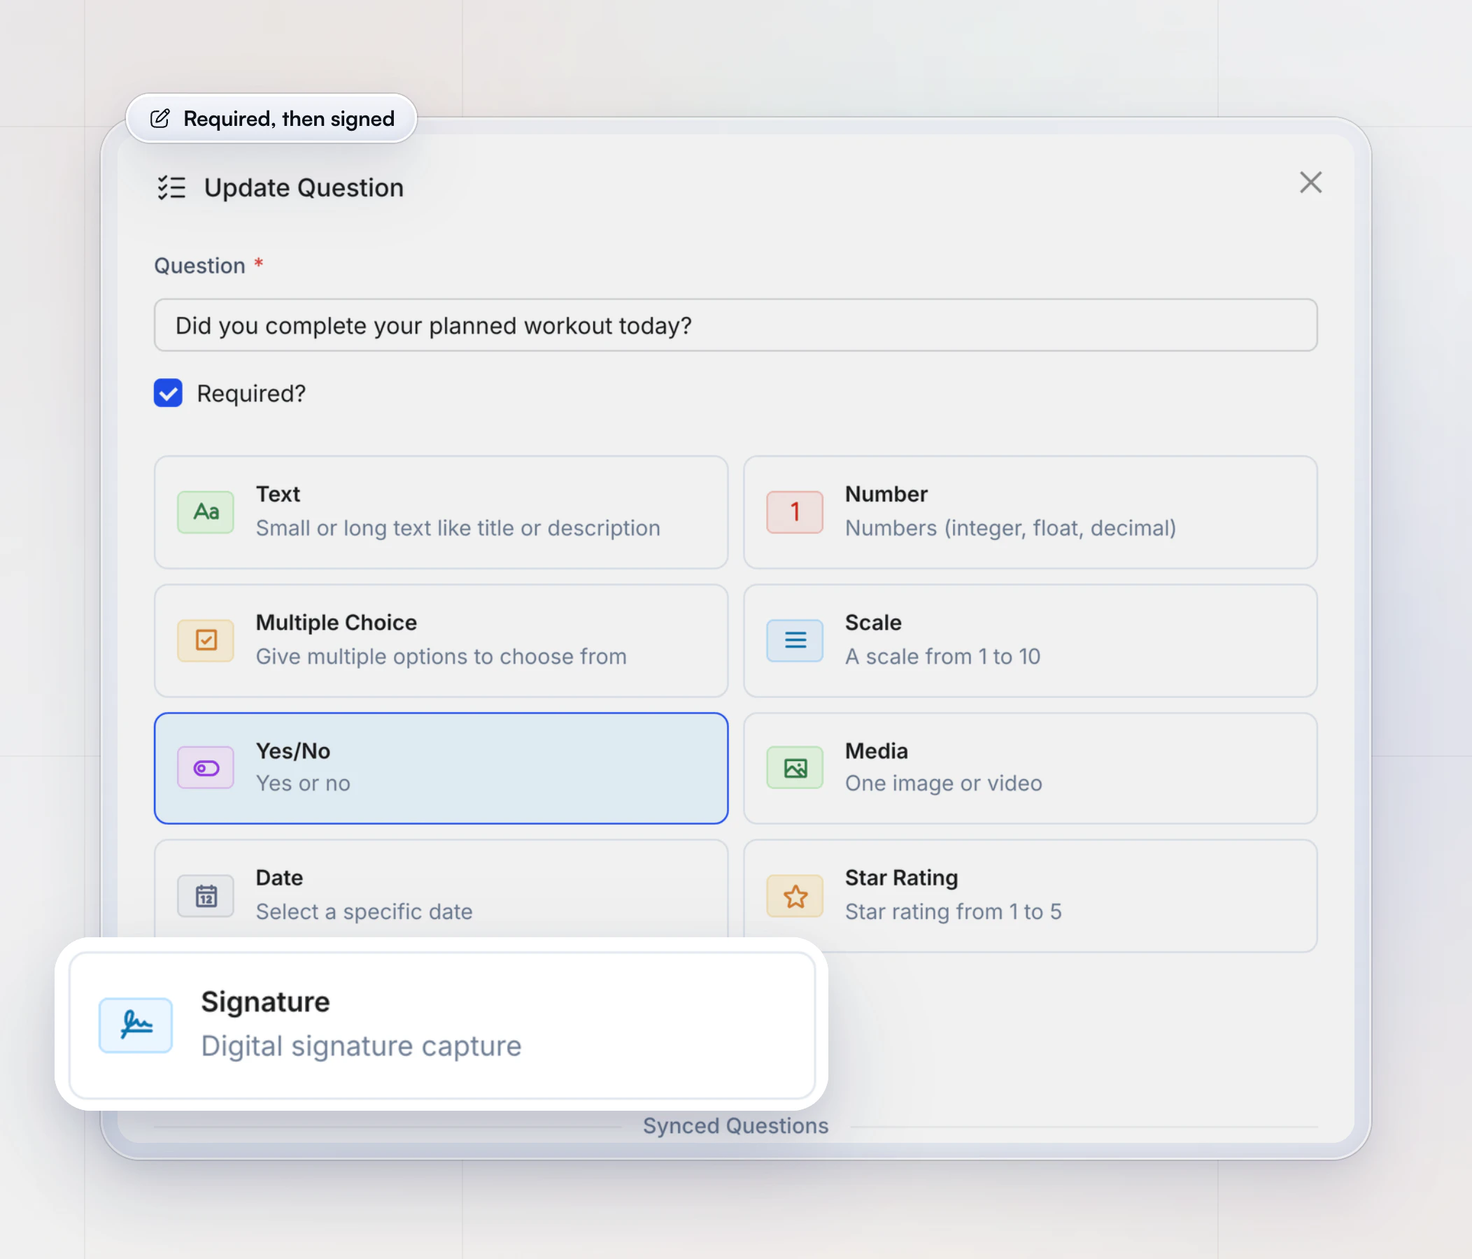This screenshot has width=1472, height=1259.
Task: Click 'Numbers (integer, float, decimal)' text
Action: coord(1010,528)
